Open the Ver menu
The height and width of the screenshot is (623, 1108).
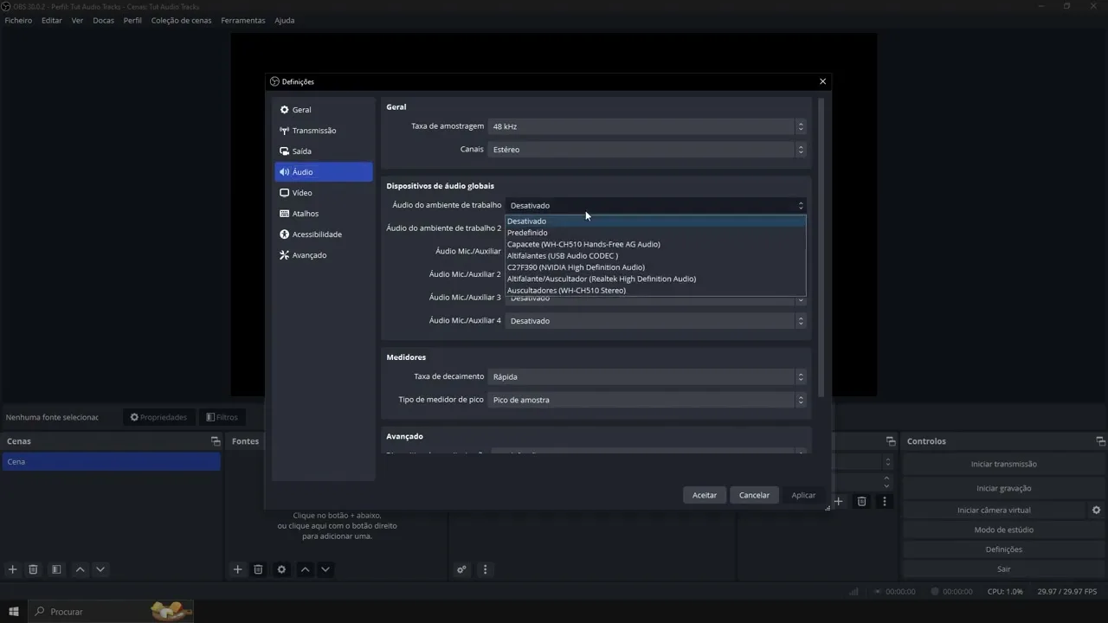click(x=77, y=20)
